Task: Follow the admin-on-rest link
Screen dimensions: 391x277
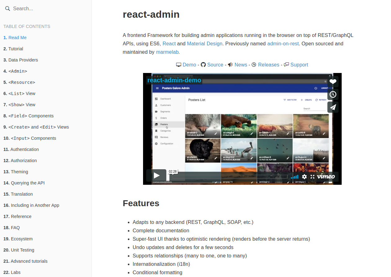Action: point(283,43)
